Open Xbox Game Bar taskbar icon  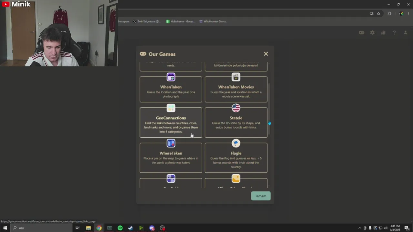pyautogui.click(x=109, y=228)
